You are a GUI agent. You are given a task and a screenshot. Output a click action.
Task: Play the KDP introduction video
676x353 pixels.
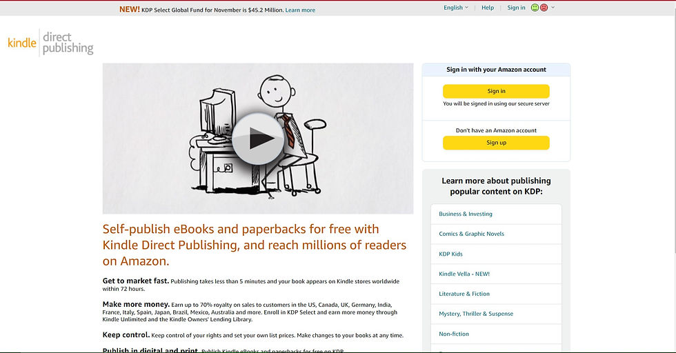(x=258, y=139)
